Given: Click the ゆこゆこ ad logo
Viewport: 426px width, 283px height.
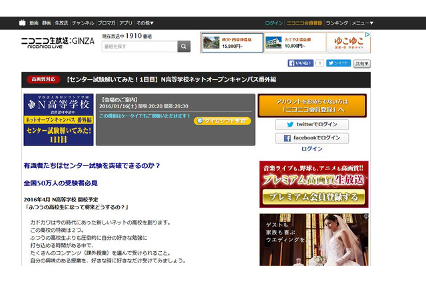Looking at the screenshot, I should (x=349, y=43).
